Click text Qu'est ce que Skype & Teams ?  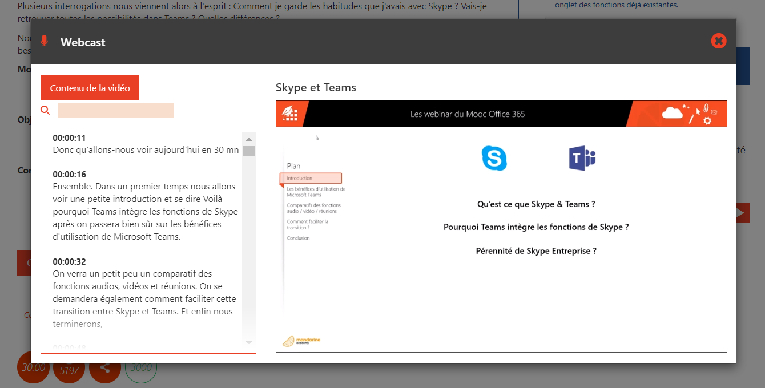[536, 204]
